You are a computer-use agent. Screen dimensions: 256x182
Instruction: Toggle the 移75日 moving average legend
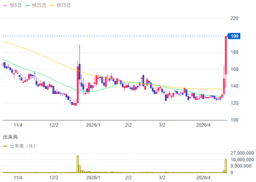coord(60,5)
